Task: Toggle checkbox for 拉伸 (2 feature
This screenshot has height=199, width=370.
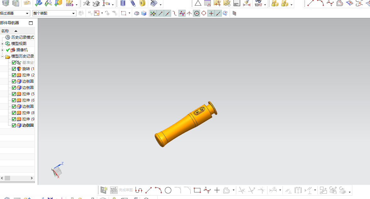Action: (14, 75)
